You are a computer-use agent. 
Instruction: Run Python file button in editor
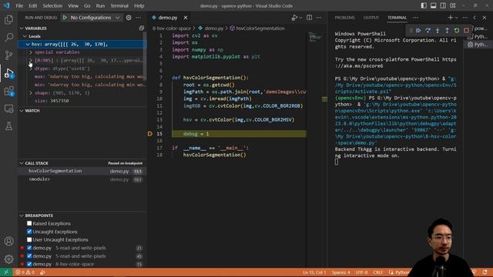[294, 18]
